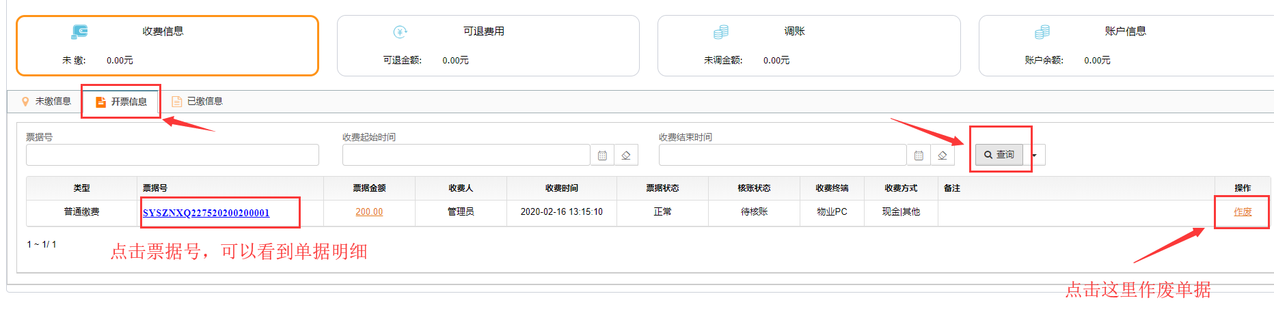Screen dimensions: 1274x324
Task: Click the 核账状态 column header
Action: point(754,188)
